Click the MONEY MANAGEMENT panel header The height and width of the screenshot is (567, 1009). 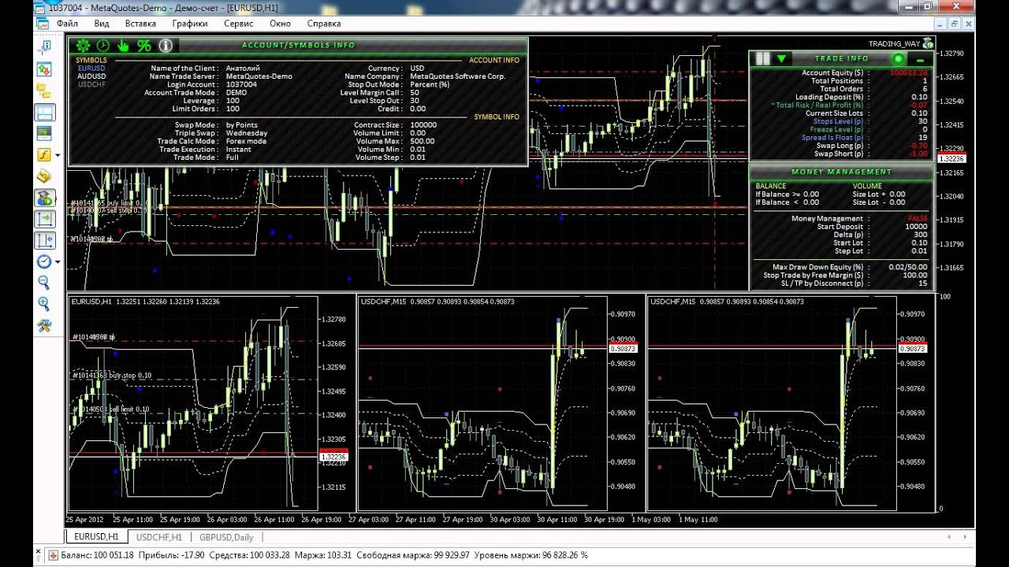click(842, 171)
